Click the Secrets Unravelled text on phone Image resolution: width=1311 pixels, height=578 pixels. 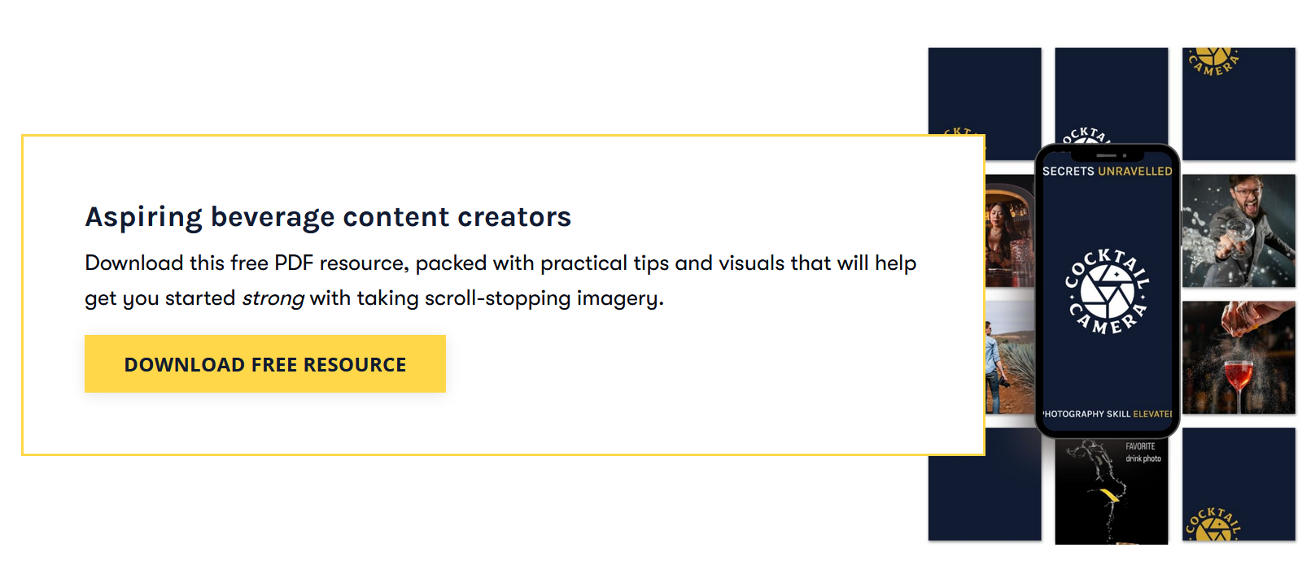(x=1107, y=172)
